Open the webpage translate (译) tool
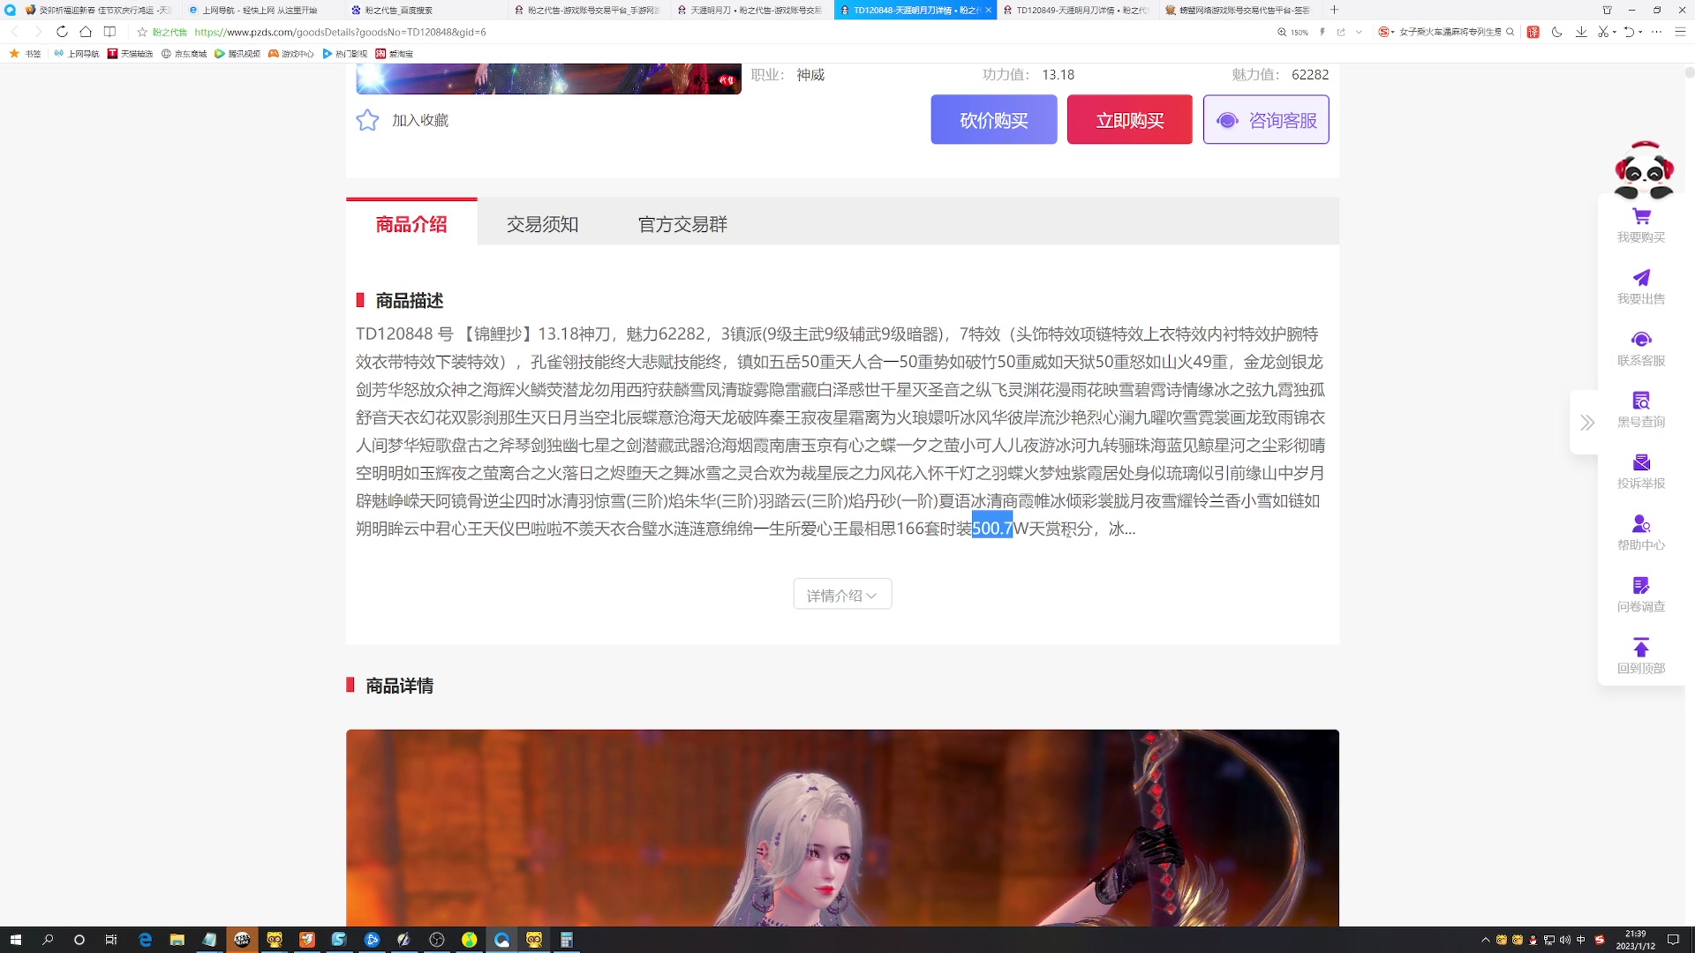Viewport: 1695px width, 953px height. click(1533, 32)
